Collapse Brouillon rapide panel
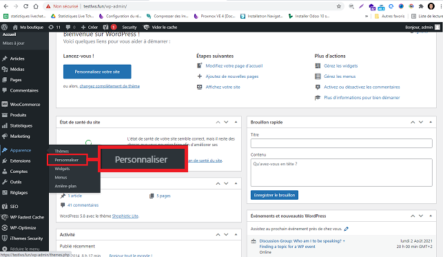 point(431,122)
